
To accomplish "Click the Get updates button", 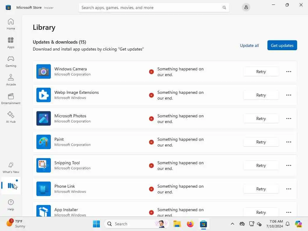I will pyautogui.click(x=282, y=45).
